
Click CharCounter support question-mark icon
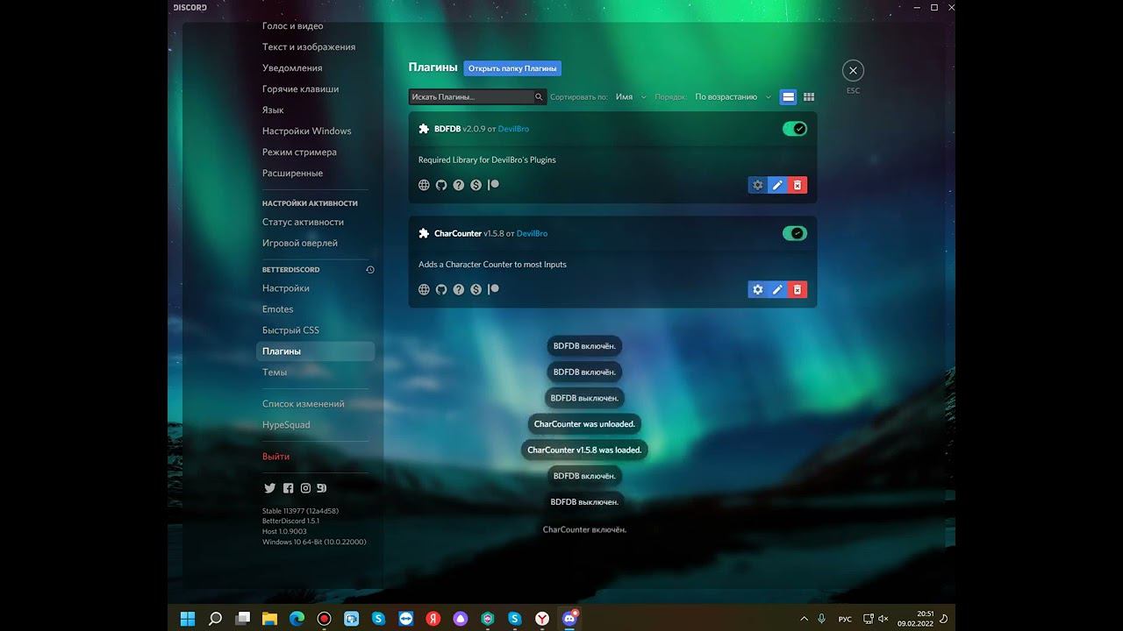coord(459,289)
